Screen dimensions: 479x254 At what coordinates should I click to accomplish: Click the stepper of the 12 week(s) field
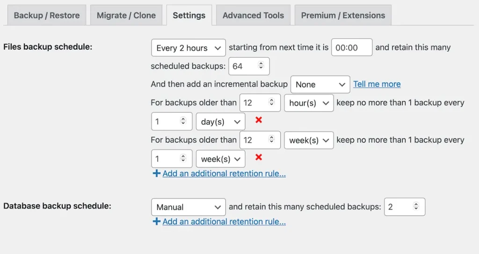pyautogui.click(x=271, y=139)
